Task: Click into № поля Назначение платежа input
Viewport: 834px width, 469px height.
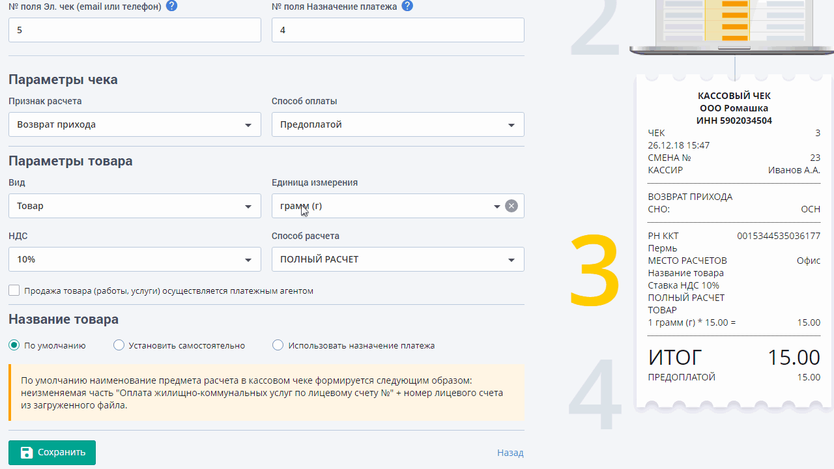Action: (x=397, y=30)
